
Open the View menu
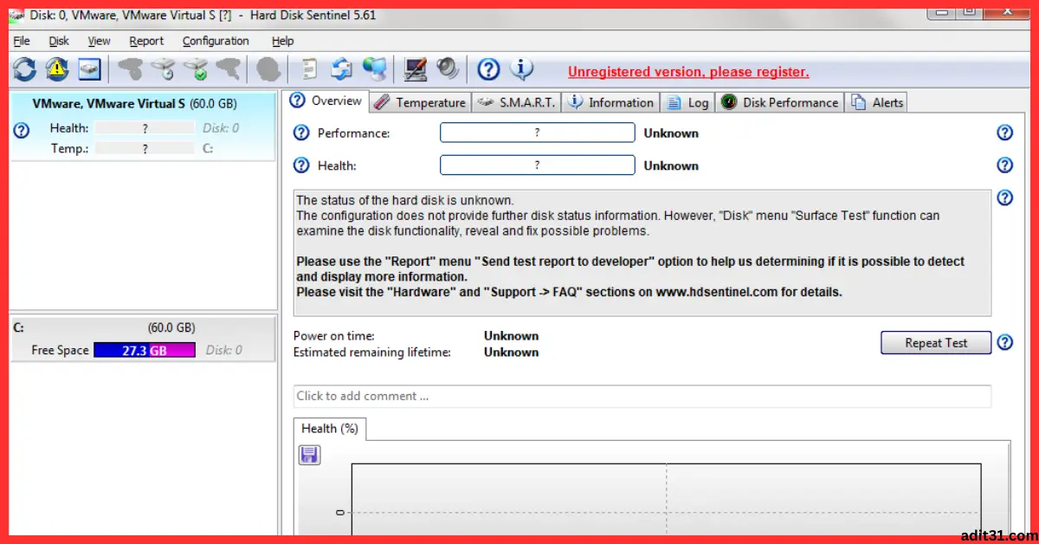tap(99, 41)
